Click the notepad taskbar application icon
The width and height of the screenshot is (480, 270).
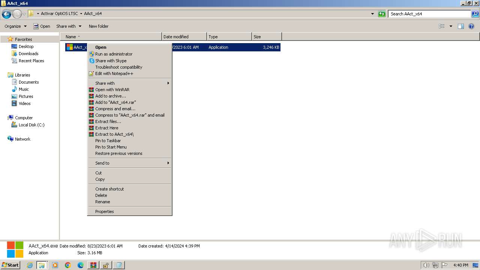coord(119,265)
